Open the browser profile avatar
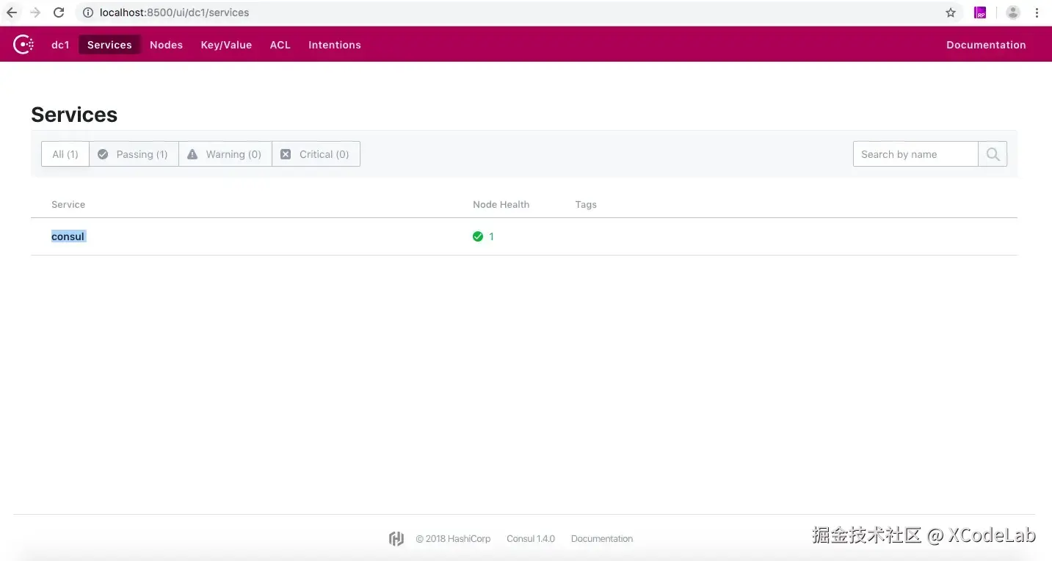Screen dimensions: 1052x561 tap(1013, 12)
